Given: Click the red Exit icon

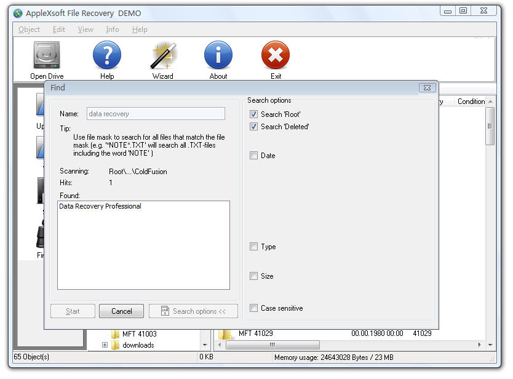Looking at the screenshot, I should pos(276,55).
